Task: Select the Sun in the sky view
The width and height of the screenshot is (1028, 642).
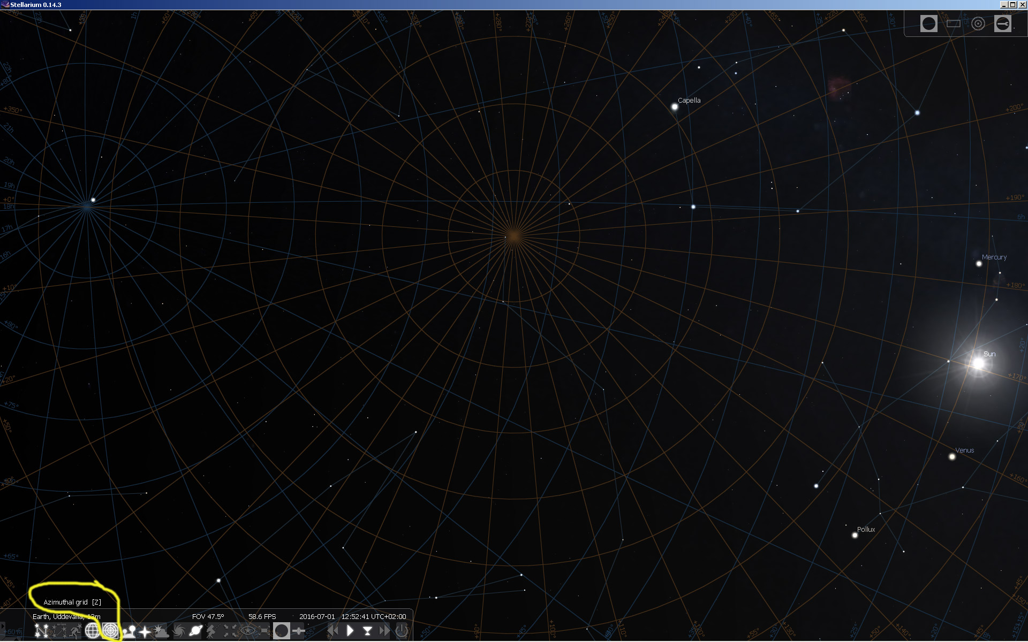Action: [x=978, y=364]
